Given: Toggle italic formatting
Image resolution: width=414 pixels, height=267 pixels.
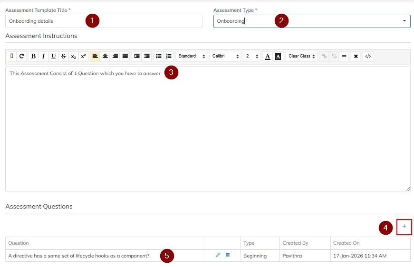Looking at the screenshot, I should click(x=43, y=56).
